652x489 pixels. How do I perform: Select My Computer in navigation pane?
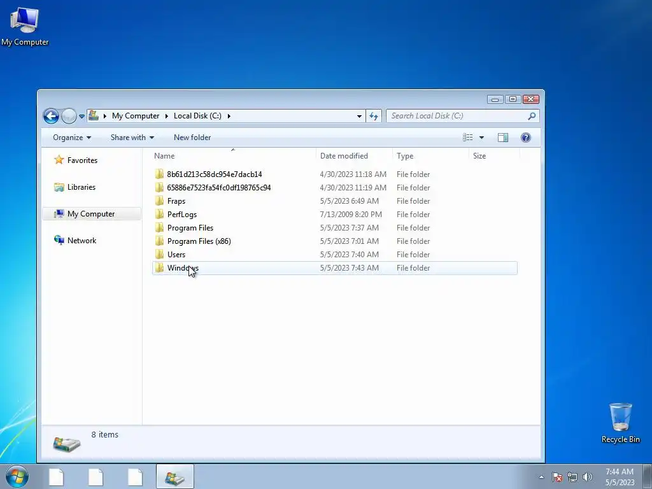pos(92,214)
